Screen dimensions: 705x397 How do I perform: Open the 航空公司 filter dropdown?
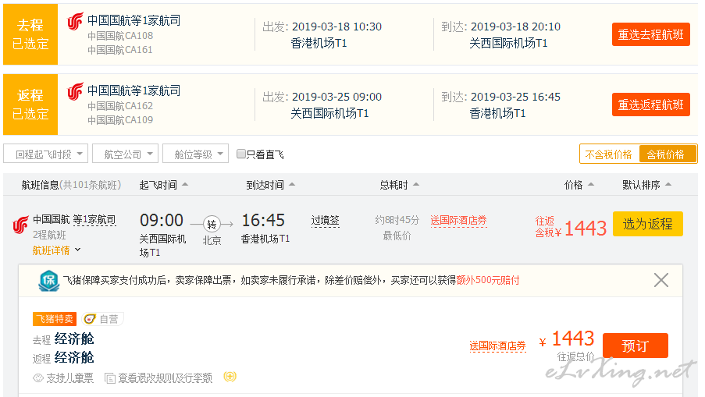(126, 154)
